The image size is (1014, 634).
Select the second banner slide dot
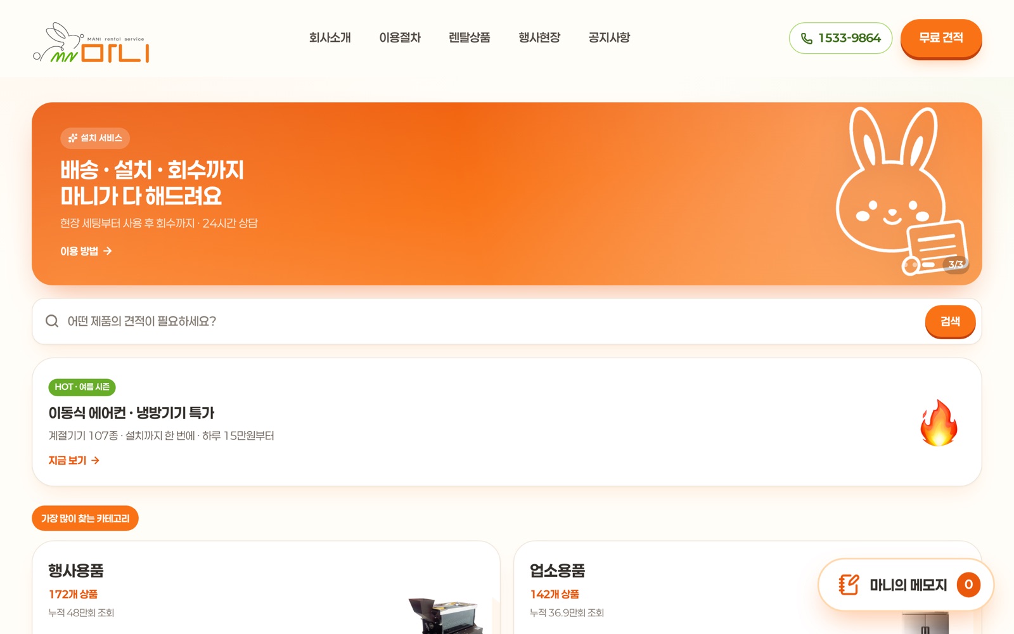pos(915,264)
